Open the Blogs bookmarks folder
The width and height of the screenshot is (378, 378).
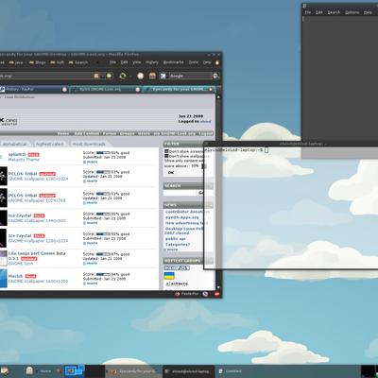click(37, 62)
